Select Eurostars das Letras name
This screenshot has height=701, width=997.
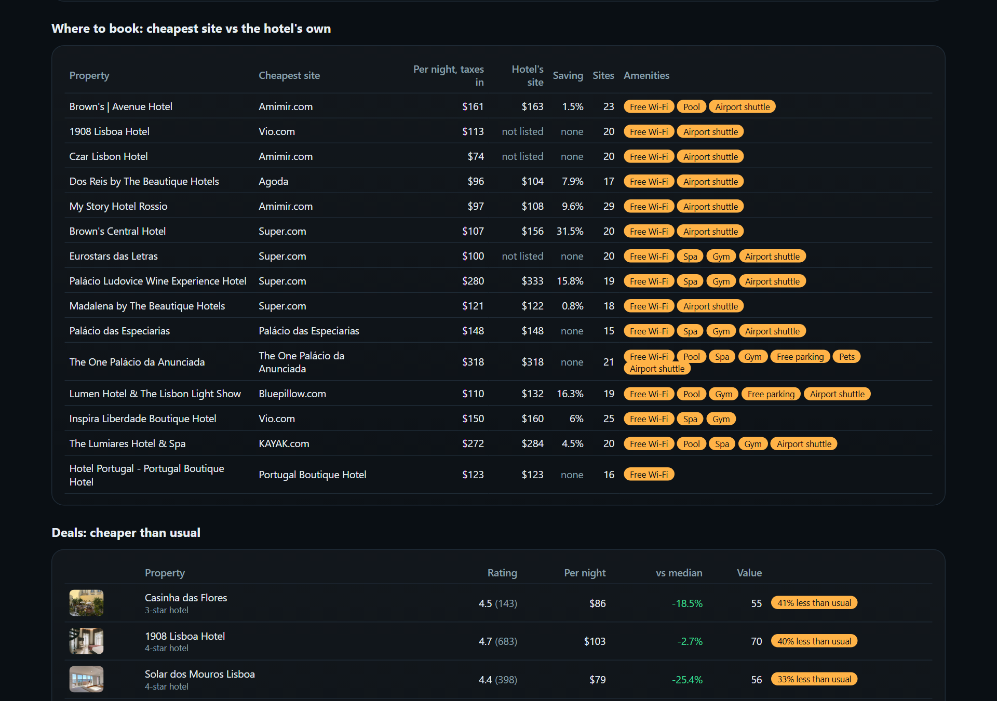(114, 256)
